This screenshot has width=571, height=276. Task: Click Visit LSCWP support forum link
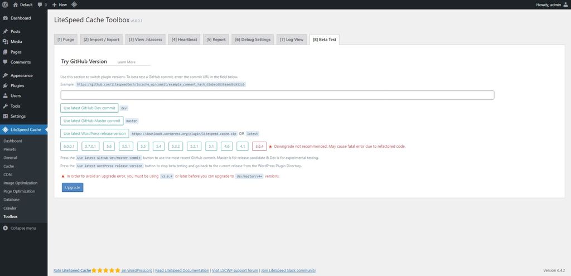coord(235,270)
